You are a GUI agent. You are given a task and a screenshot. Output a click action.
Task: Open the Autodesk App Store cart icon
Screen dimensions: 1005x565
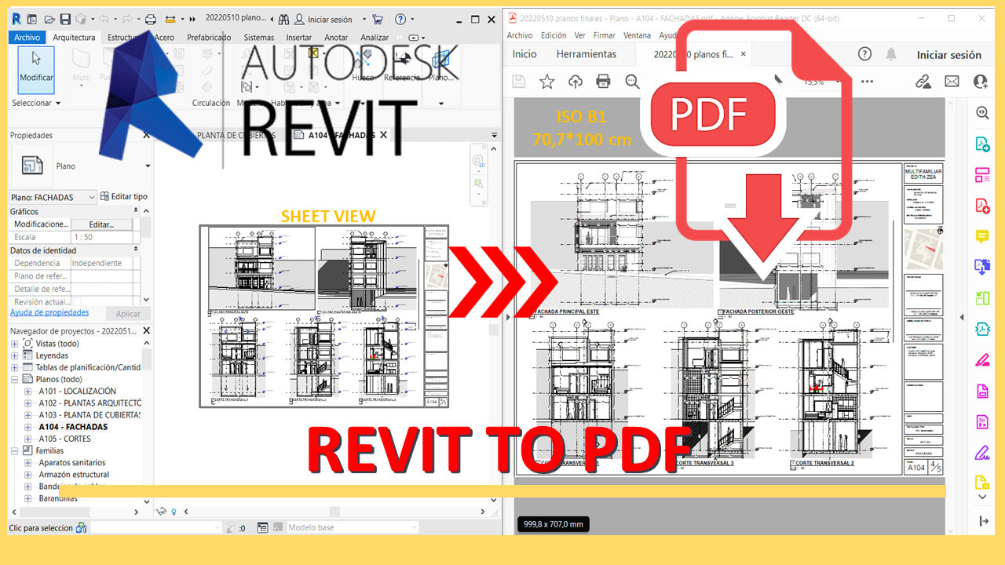click(378, 19)
